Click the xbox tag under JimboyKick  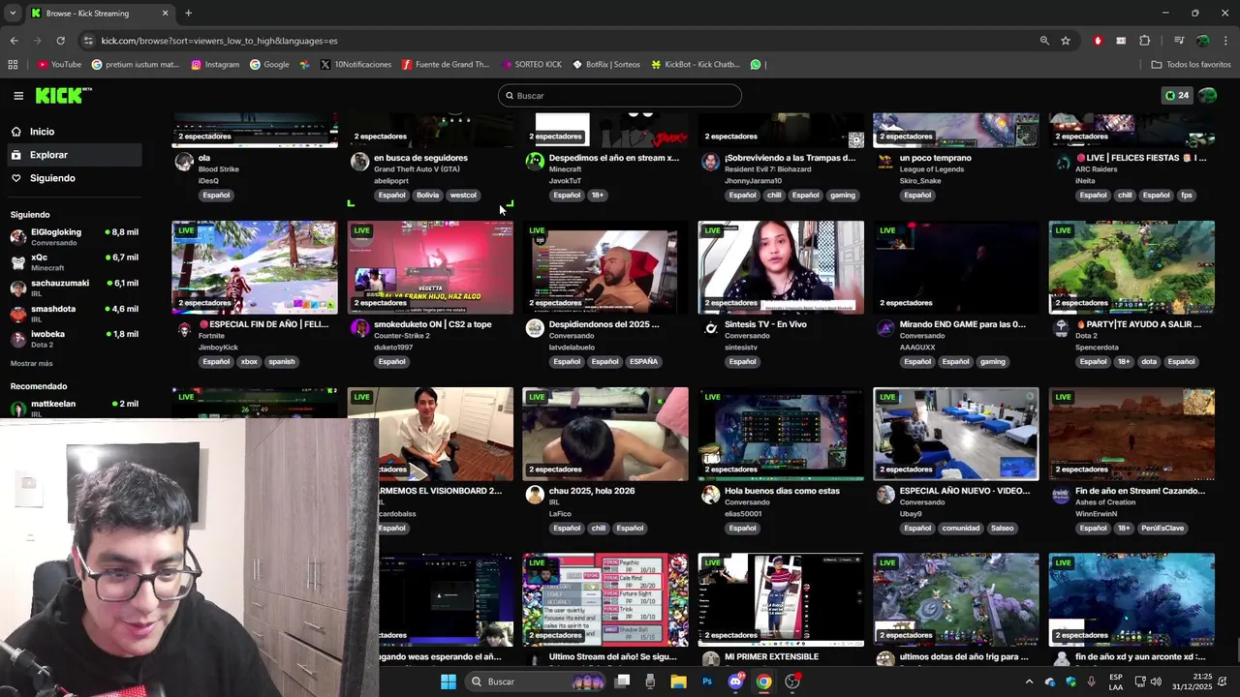click(x=249, y=361)
